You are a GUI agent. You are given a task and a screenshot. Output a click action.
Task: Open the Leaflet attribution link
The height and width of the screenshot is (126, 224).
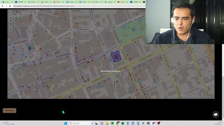coord(191,98)
